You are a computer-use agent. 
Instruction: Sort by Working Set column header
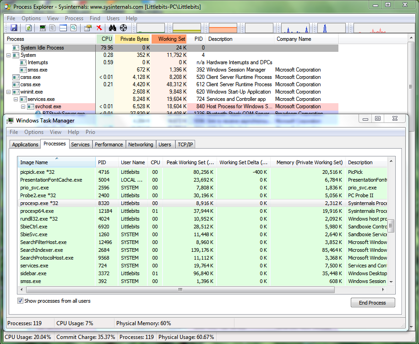coord(169,39)
